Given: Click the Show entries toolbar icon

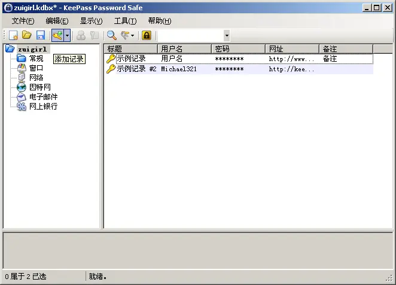Looking at the screenshot, I should click(x=125, y=35).
